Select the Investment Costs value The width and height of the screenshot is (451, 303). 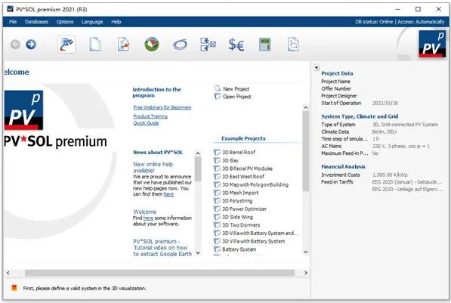click(x=390, y=175)
